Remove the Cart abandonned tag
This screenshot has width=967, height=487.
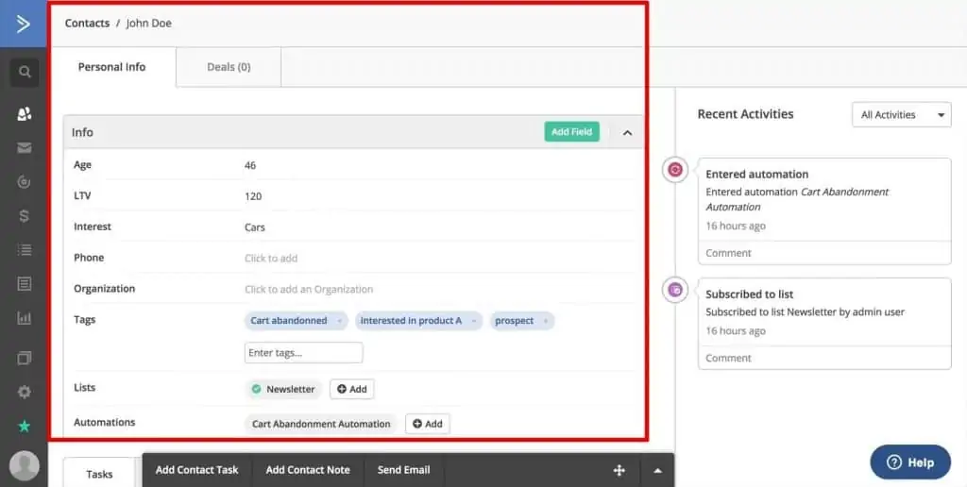[x=339, y=321]
